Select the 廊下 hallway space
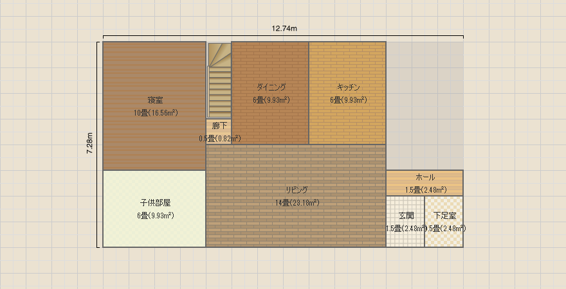566x289 pixels. coord(219,132)
